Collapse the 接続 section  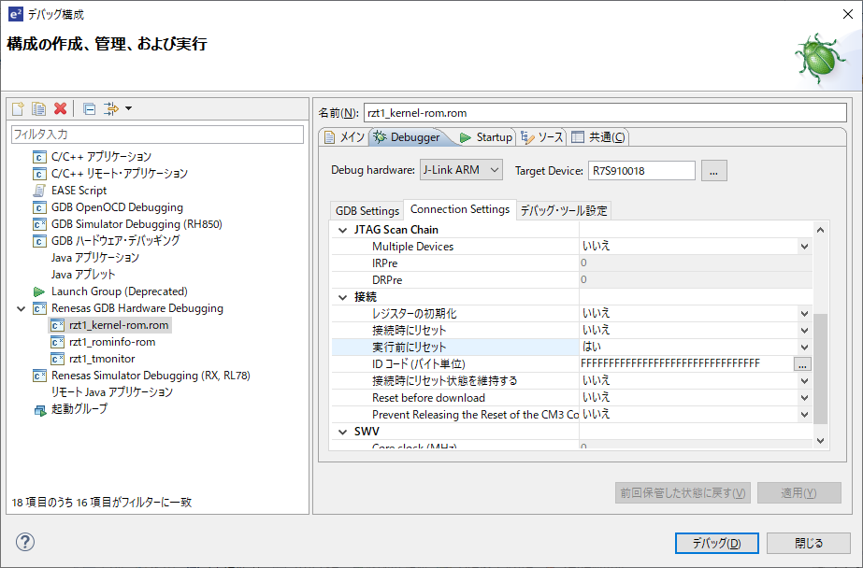(x=343, y=297)
